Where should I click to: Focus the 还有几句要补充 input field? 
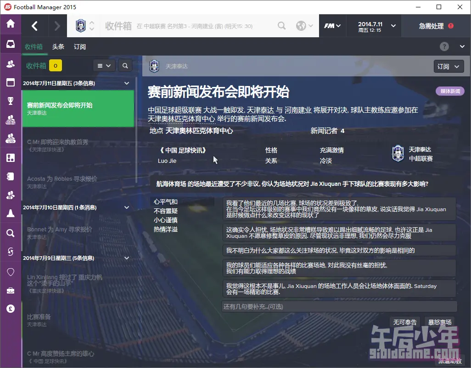coord(339,307)
